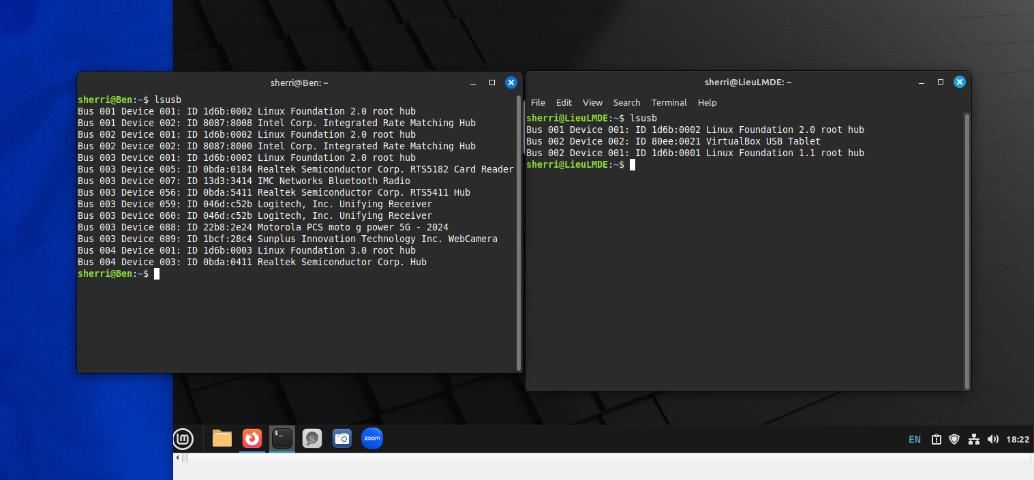Click the sherri@Ben: ~ window title
1034x480 pixels.
coord(299,82)
